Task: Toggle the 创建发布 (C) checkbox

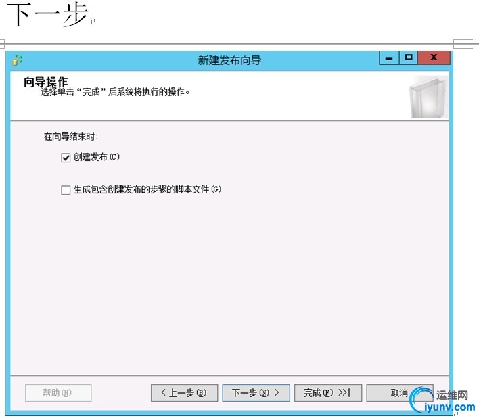Action: pos(66,158)
